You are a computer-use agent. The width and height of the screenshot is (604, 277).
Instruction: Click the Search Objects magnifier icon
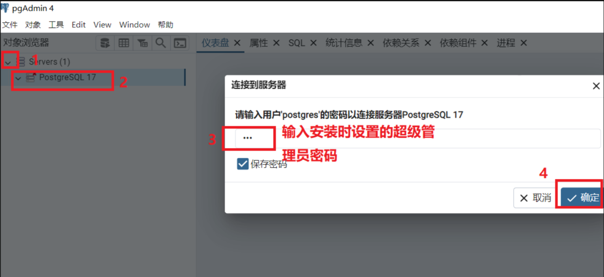(161, 43)
